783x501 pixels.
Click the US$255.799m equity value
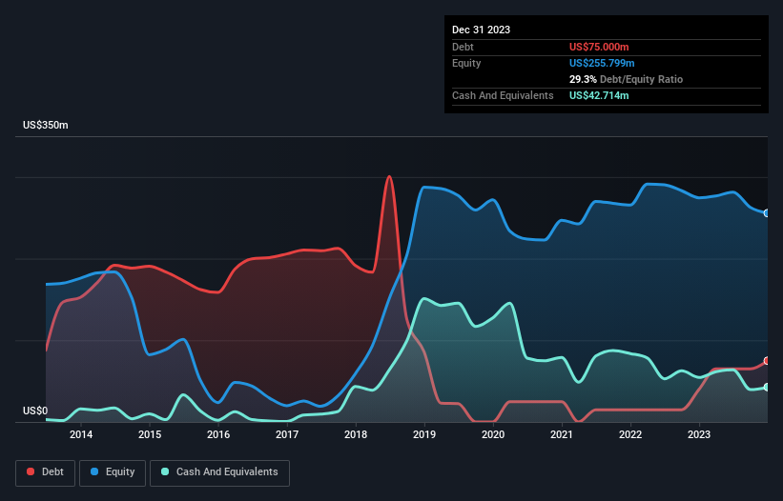point(602,63)
